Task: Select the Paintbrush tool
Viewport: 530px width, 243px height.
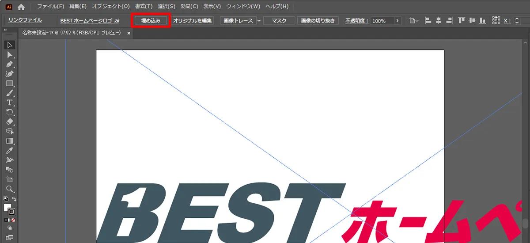Action: click(x=9, y=93)
